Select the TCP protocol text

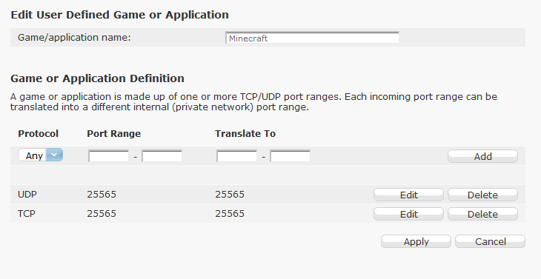[27, 214]
